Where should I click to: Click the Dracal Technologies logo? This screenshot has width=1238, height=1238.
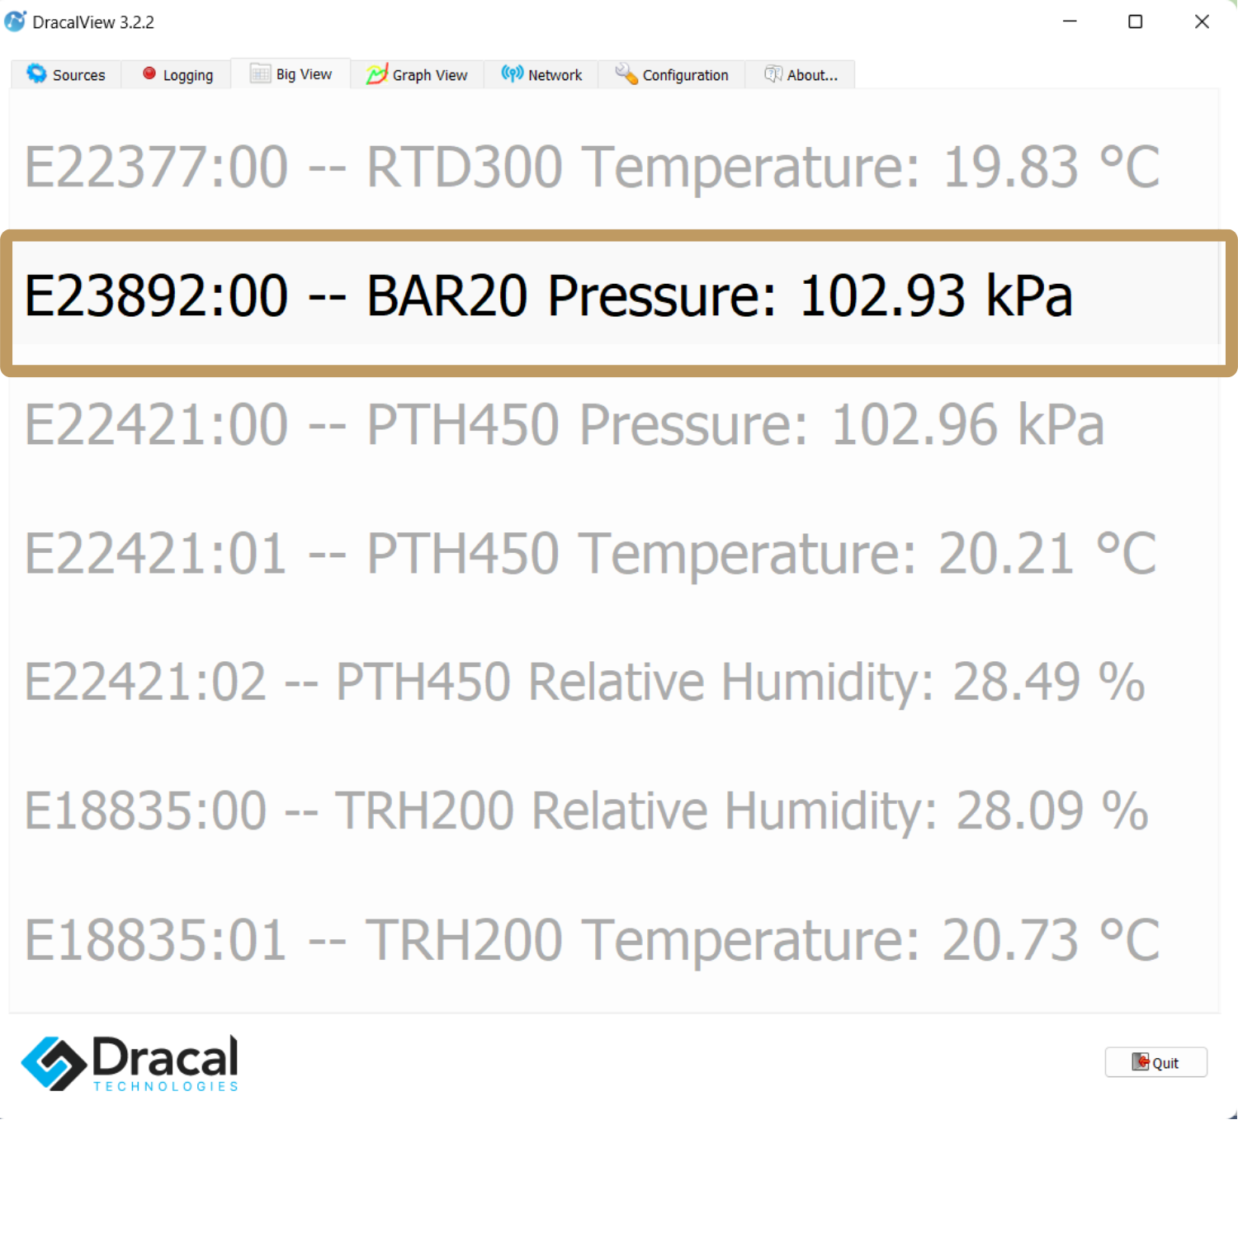pos(130,1063)
